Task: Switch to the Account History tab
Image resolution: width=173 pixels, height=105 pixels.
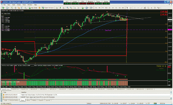Action: tap(14, 100)
